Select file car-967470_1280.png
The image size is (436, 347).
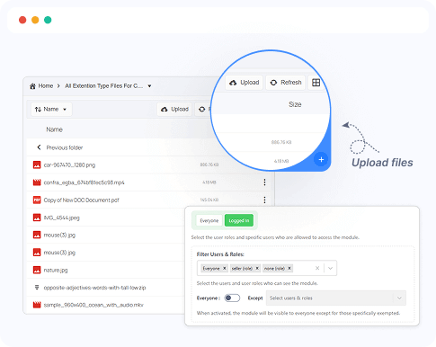click(69, 165)
